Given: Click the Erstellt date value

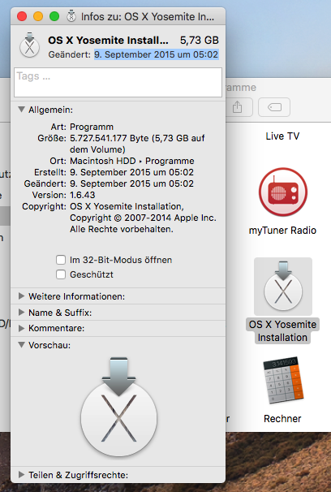Looking at the screenshot, I should [x=131, y=172].
